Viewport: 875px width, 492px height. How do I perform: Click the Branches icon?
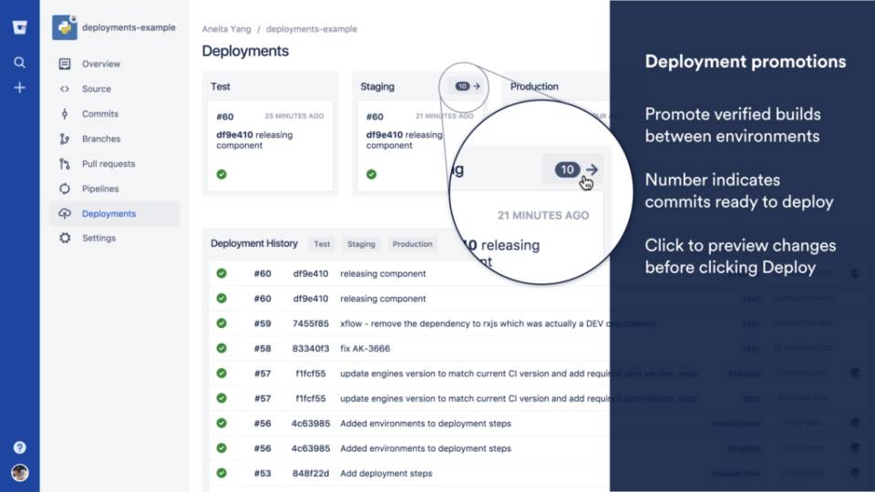65,138
